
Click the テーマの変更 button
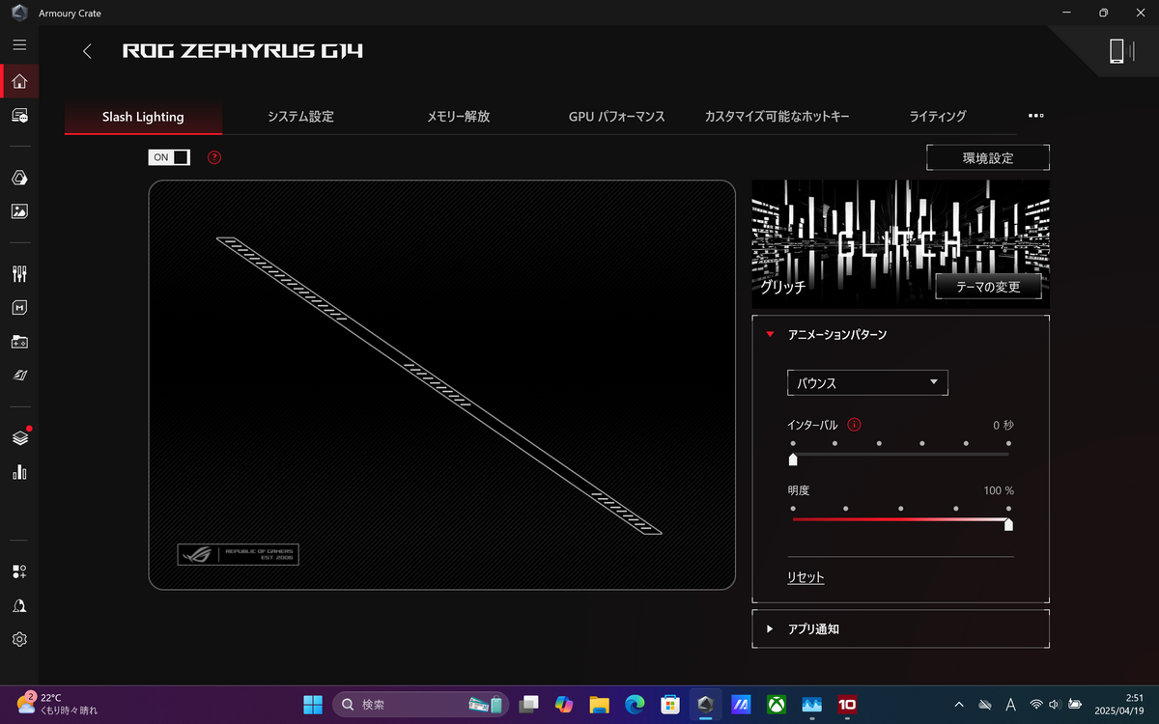(990, 286)
